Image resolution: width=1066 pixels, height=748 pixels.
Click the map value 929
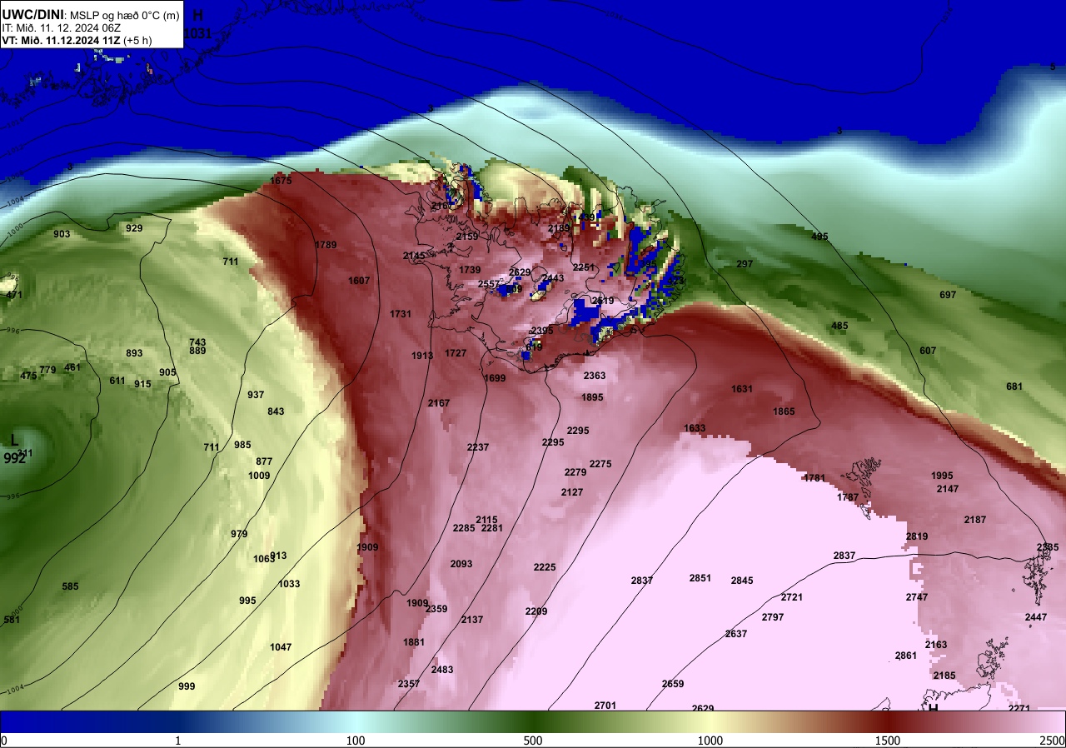tap(134, 228)
